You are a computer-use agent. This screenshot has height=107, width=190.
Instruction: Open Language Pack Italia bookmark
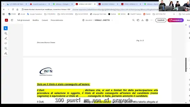pyautogui.click(x=98, y=14)
